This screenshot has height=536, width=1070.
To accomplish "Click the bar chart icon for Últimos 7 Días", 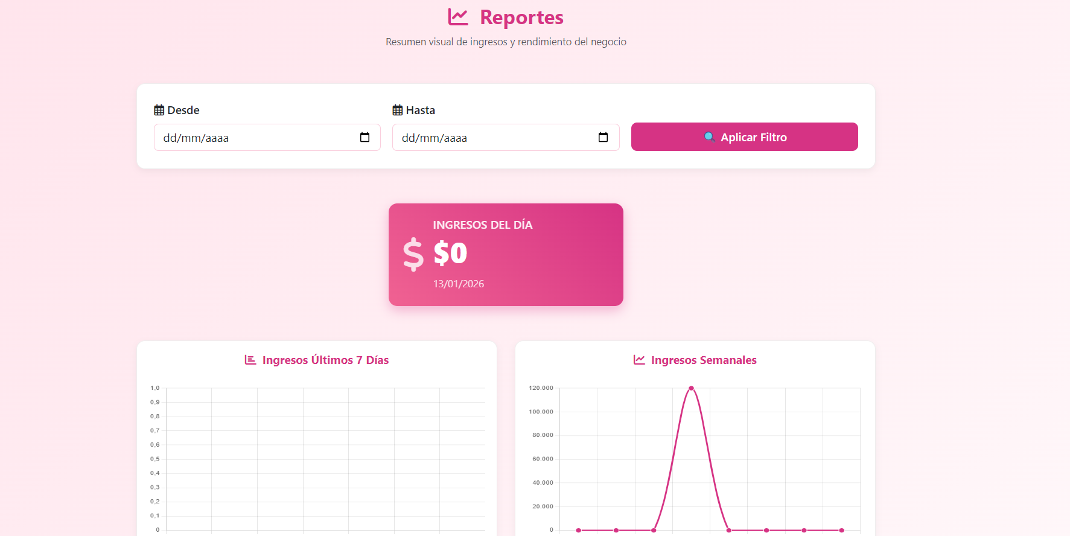I will point(250,360).
